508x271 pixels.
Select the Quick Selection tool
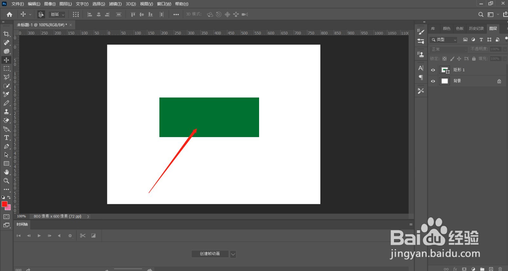[x=6, y=86]
